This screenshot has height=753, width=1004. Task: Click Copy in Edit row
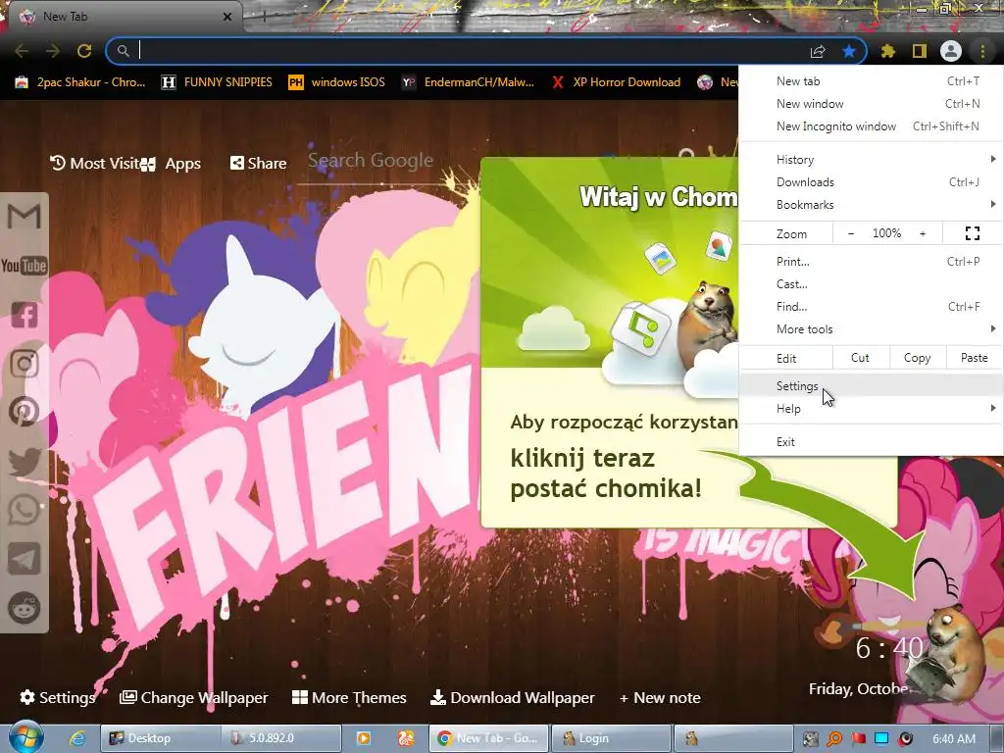(917, 358)
